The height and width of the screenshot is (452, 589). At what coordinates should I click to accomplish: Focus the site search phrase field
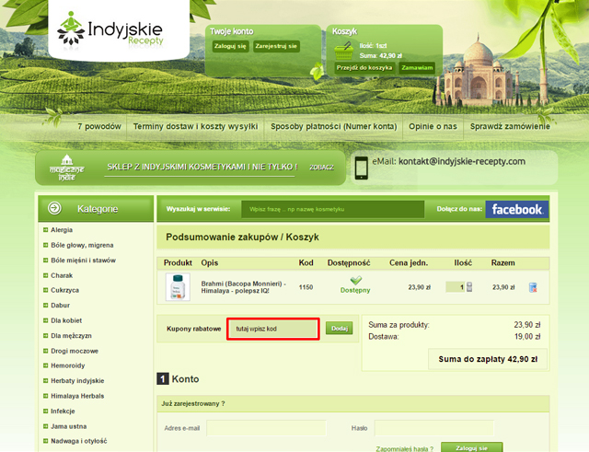[x=332, y=209]
